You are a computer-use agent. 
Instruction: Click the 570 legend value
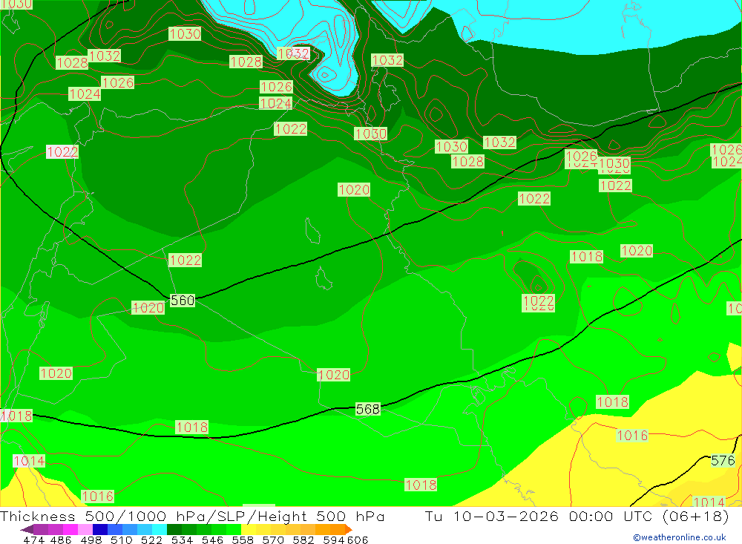(x=273, y=540)
